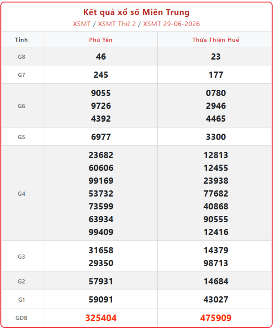Image resolution: width=273 pixels, height=329 pixels.
Task: Click the GDB row label
Action: coord(21,318)
